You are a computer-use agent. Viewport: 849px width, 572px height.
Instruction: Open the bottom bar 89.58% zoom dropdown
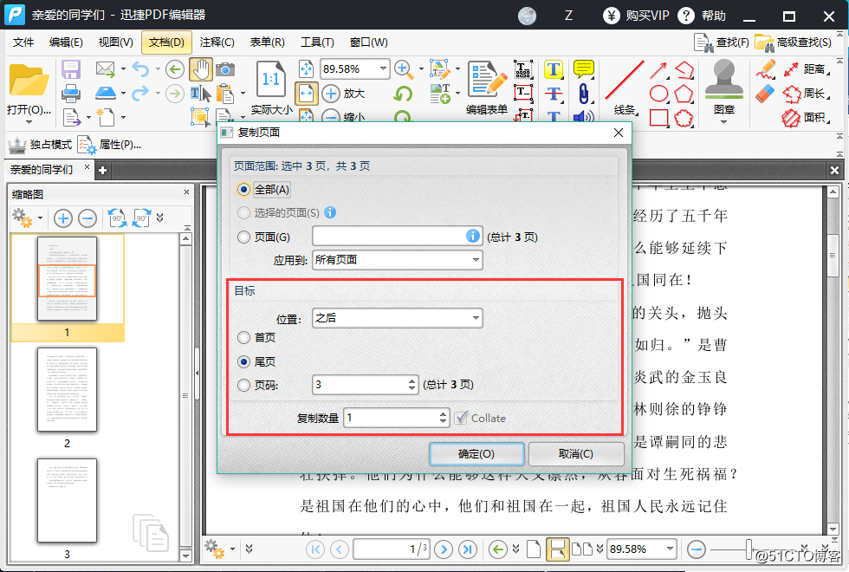(x=671, y=549)
